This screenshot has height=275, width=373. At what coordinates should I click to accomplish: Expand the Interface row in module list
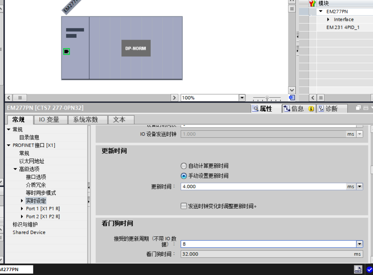click(328, 19)
